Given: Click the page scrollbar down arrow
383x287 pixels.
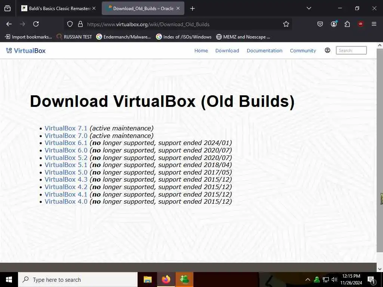Looking at the screenshot, I should tap(380, 269).
